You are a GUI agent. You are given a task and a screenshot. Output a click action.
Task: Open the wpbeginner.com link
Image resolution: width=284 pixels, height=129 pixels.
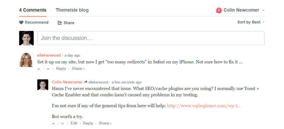tap(204, 106)
